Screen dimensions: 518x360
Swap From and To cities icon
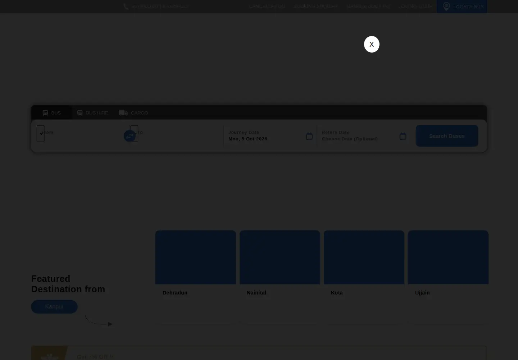(129, 136)
